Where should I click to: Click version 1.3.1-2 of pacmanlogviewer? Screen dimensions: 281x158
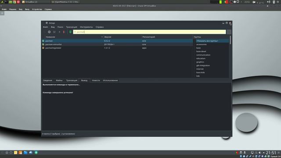[x=107, y=48]
